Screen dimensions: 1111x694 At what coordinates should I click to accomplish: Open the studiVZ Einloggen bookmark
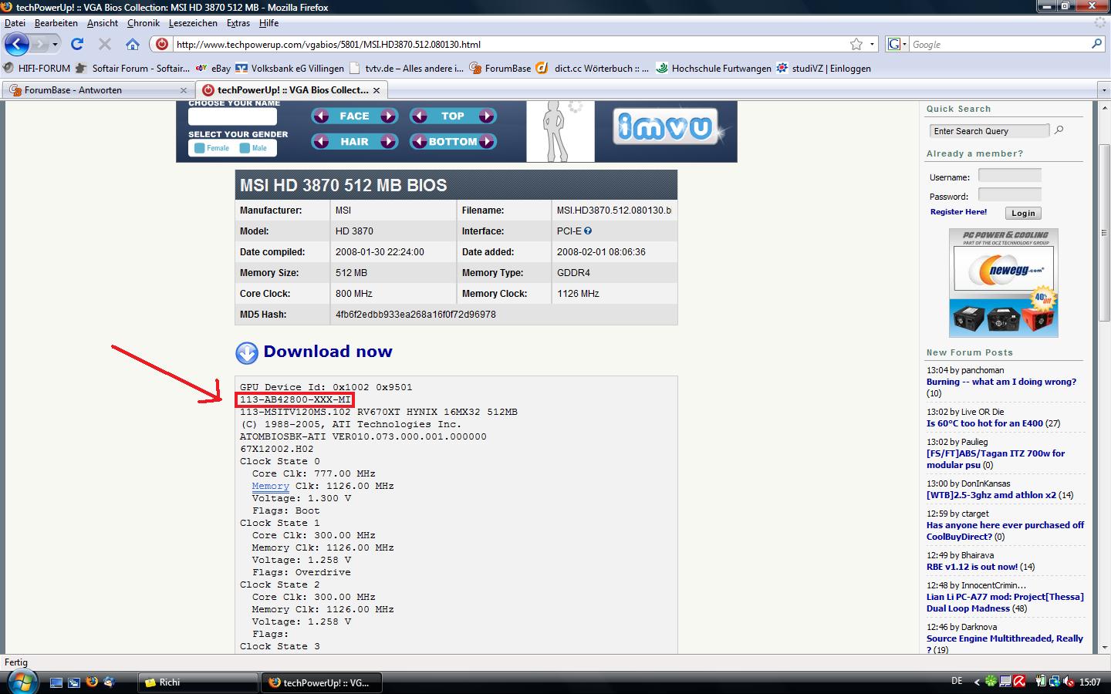tap(824, 68)
